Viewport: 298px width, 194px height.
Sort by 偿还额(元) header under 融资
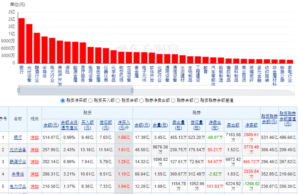(x=106, y=125)
